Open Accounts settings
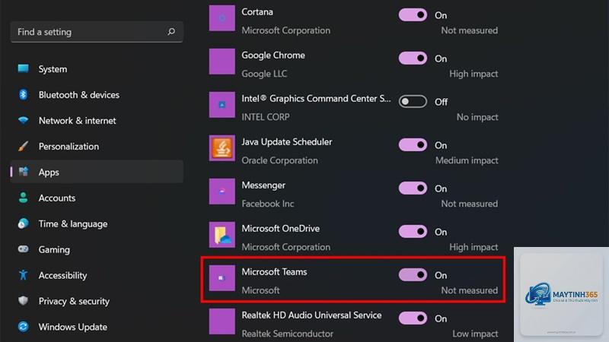 pyautogui.click(x=97, y=198)
